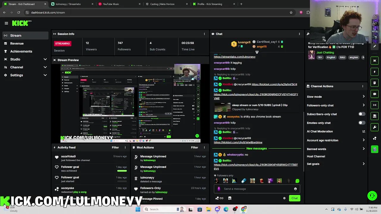381x214 pixels.
Task: Click the wrench icon in right sidebar
Action: click(375, 127)
